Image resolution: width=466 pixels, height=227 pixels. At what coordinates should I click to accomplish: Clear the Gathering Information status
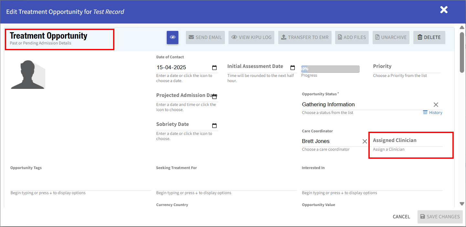click(436, 105)
